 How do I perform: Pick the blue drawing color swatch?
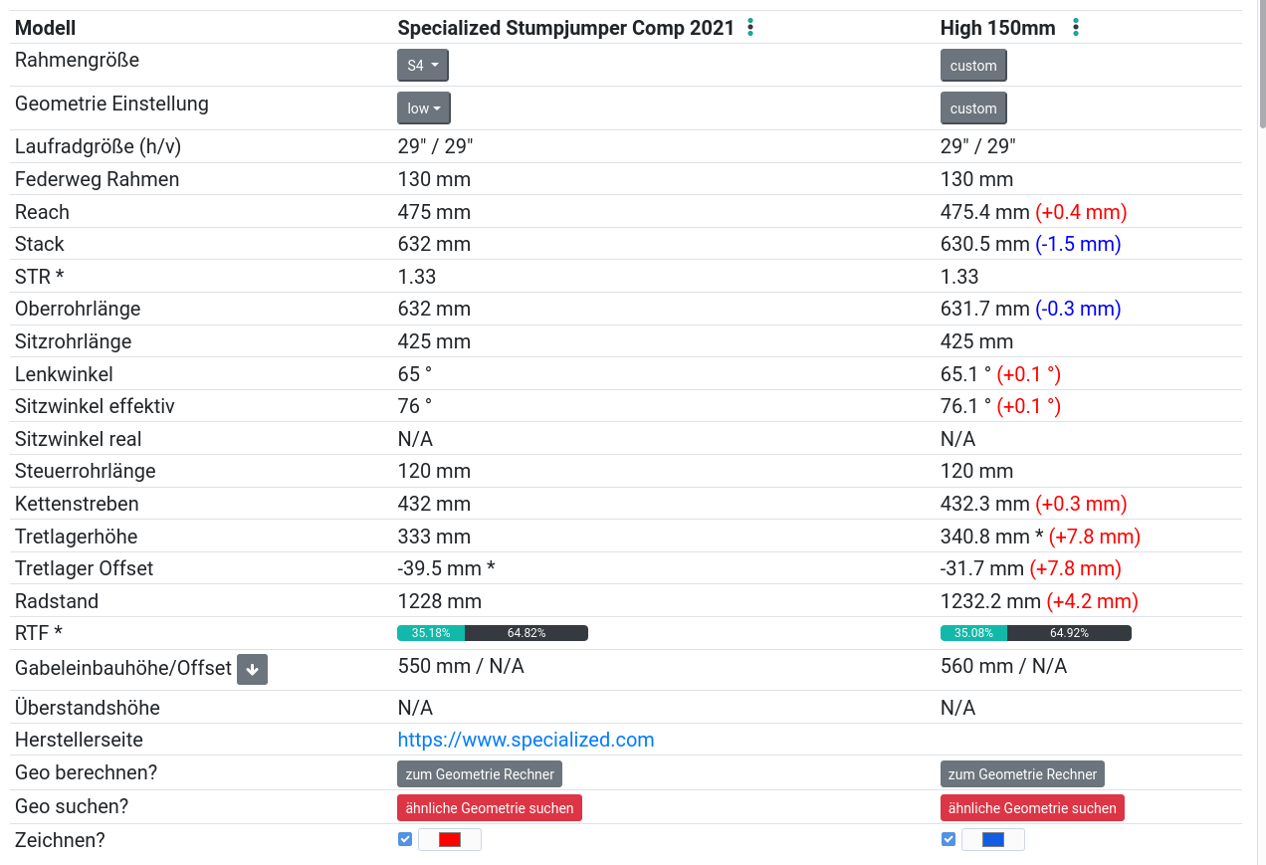click(993, 840)
